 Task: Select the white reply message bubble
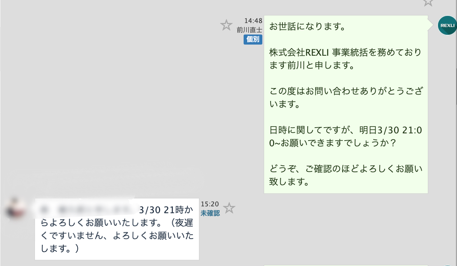tap(117, 229)
